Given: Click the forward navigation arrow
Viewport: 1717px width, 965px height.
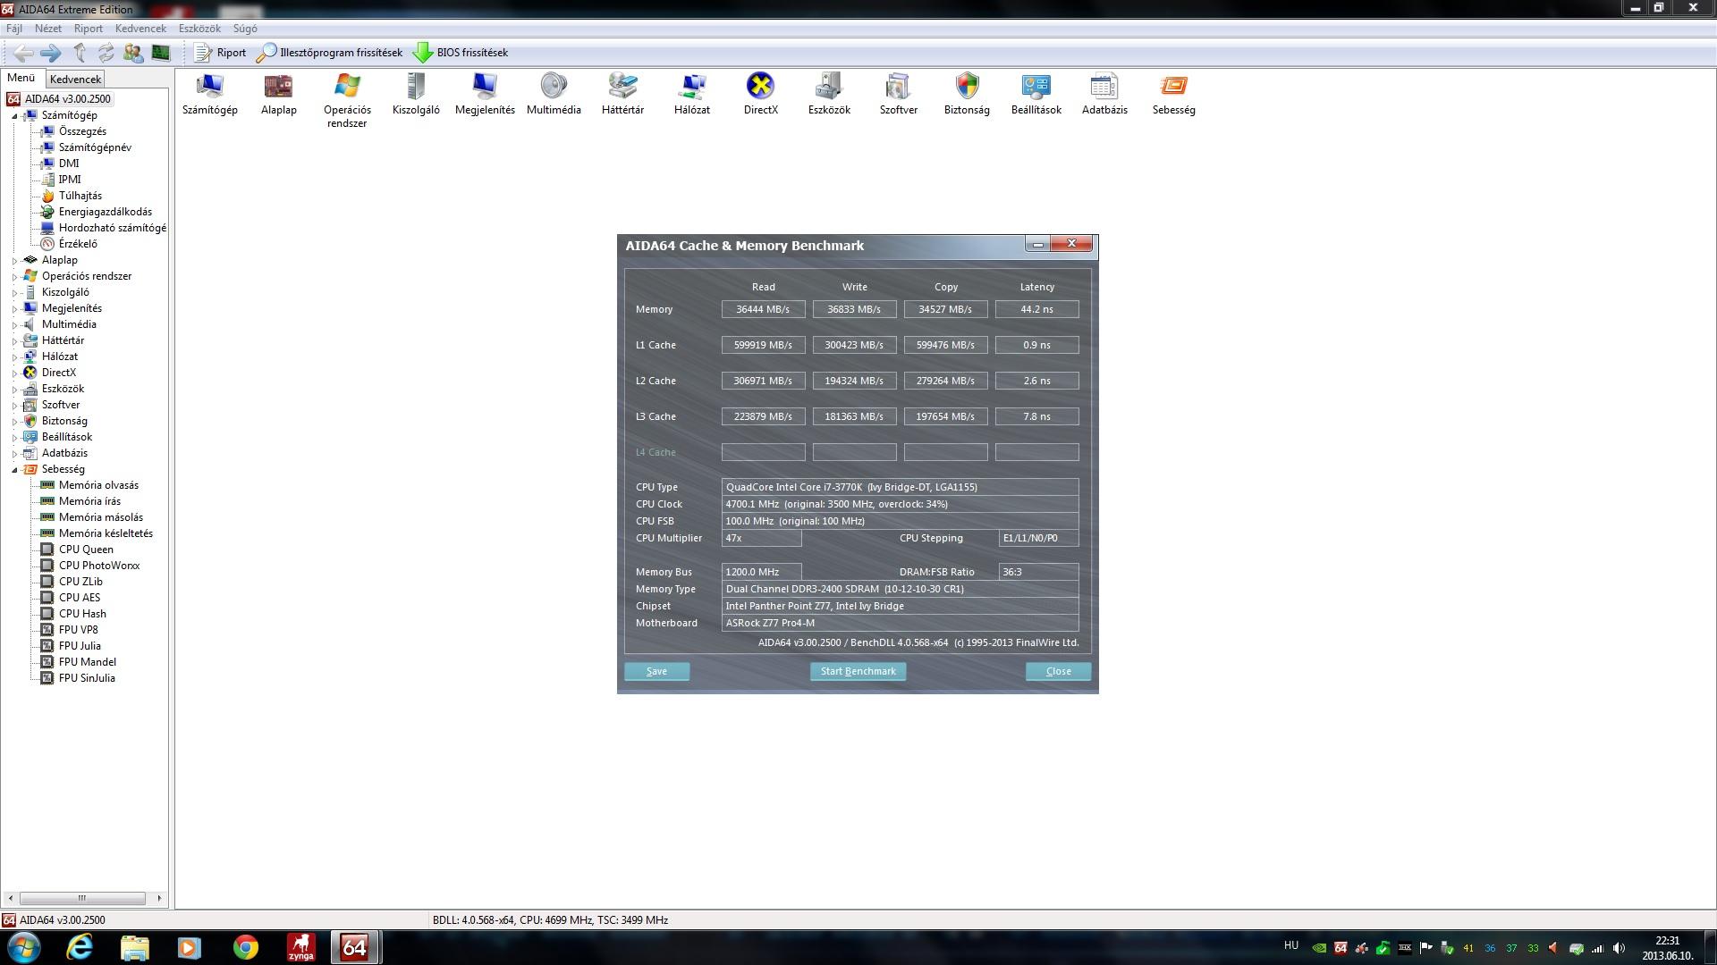Looking at the screenshot, I should 51,53.
